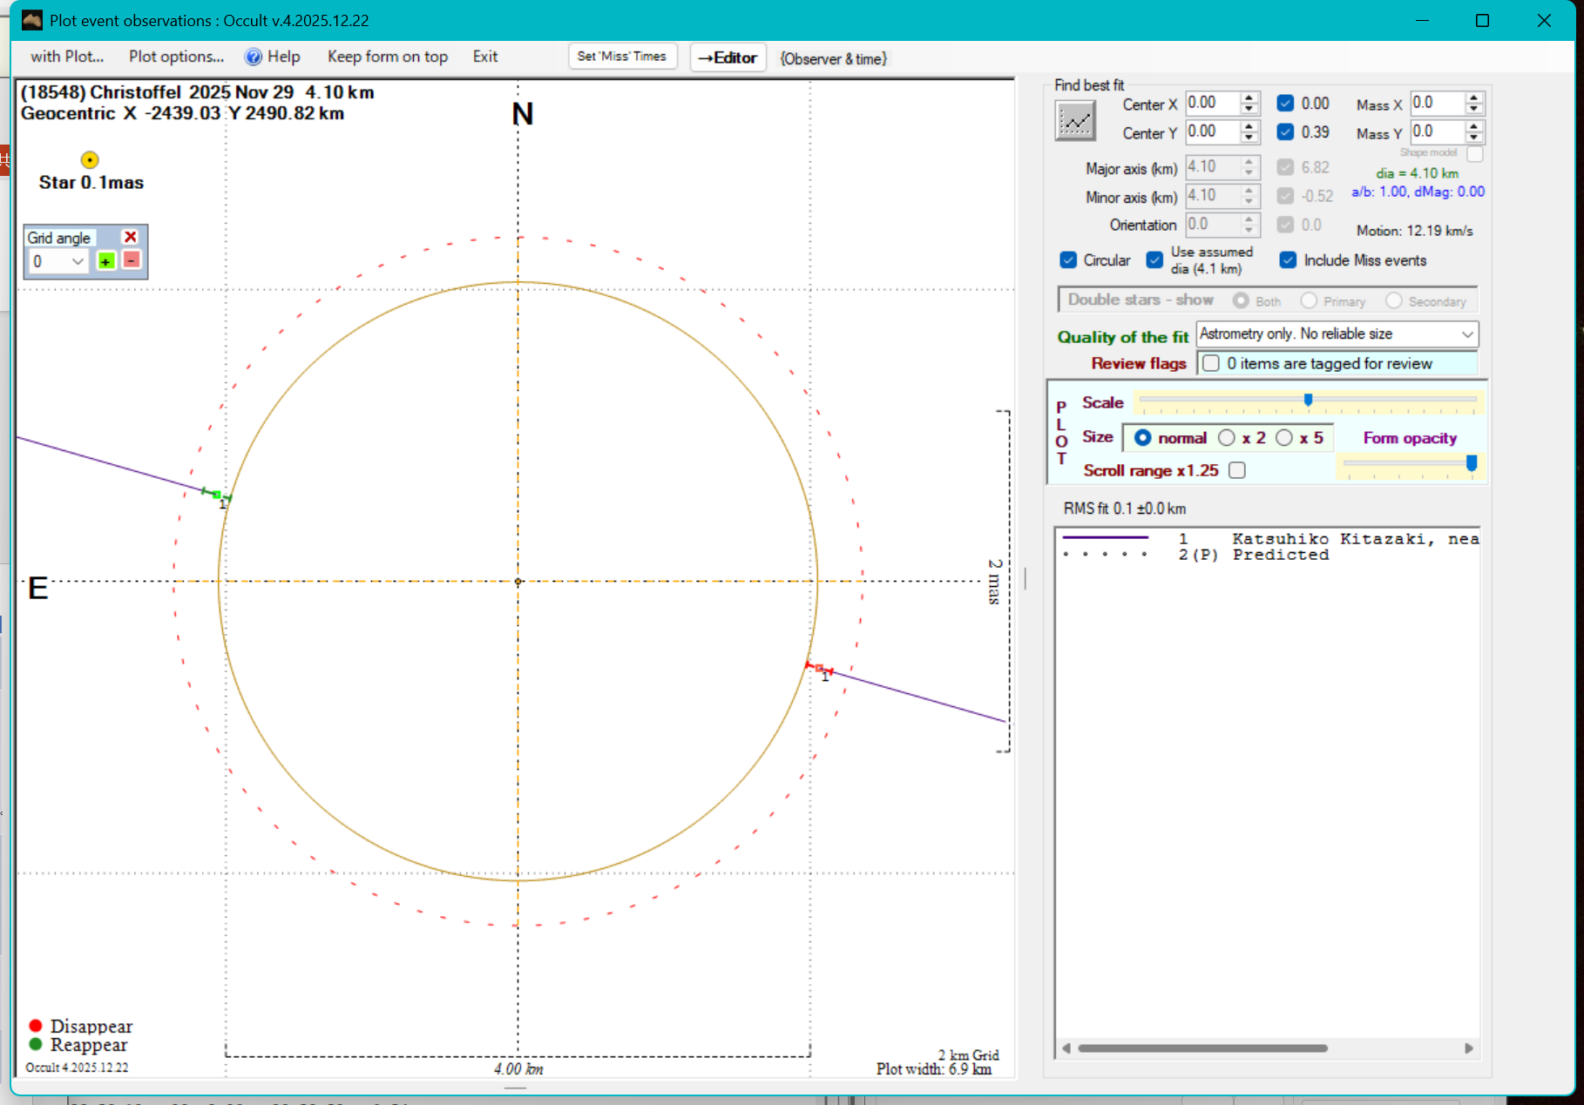Enable Scroll range x1.25 checkbox
Screen dimensions: 1584x1105
[x=1236, y=470]
